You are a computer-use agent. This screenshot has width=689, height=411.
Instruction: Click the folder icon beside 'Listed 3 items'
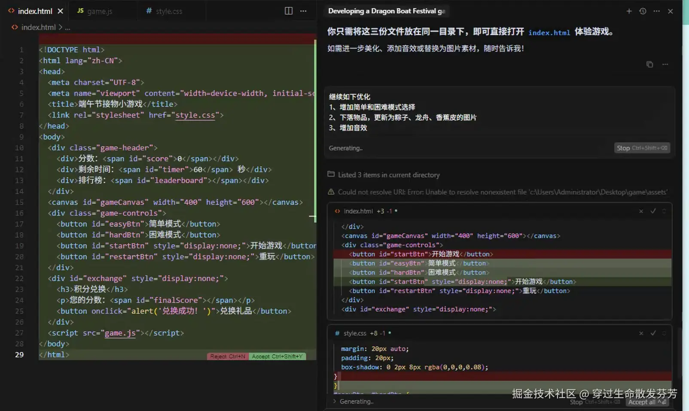[x=331, y=174]
